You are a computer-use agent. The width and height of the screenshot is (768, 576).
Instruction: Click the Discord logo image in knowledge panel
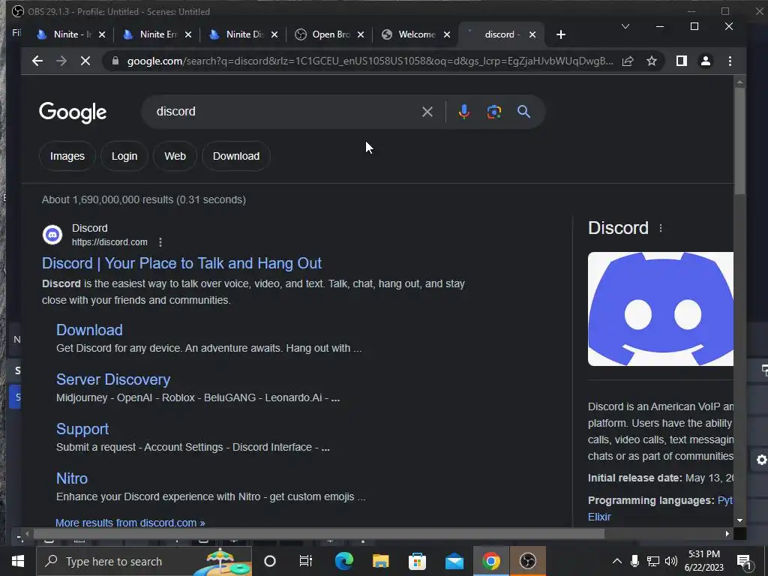(x=660, y=309)
